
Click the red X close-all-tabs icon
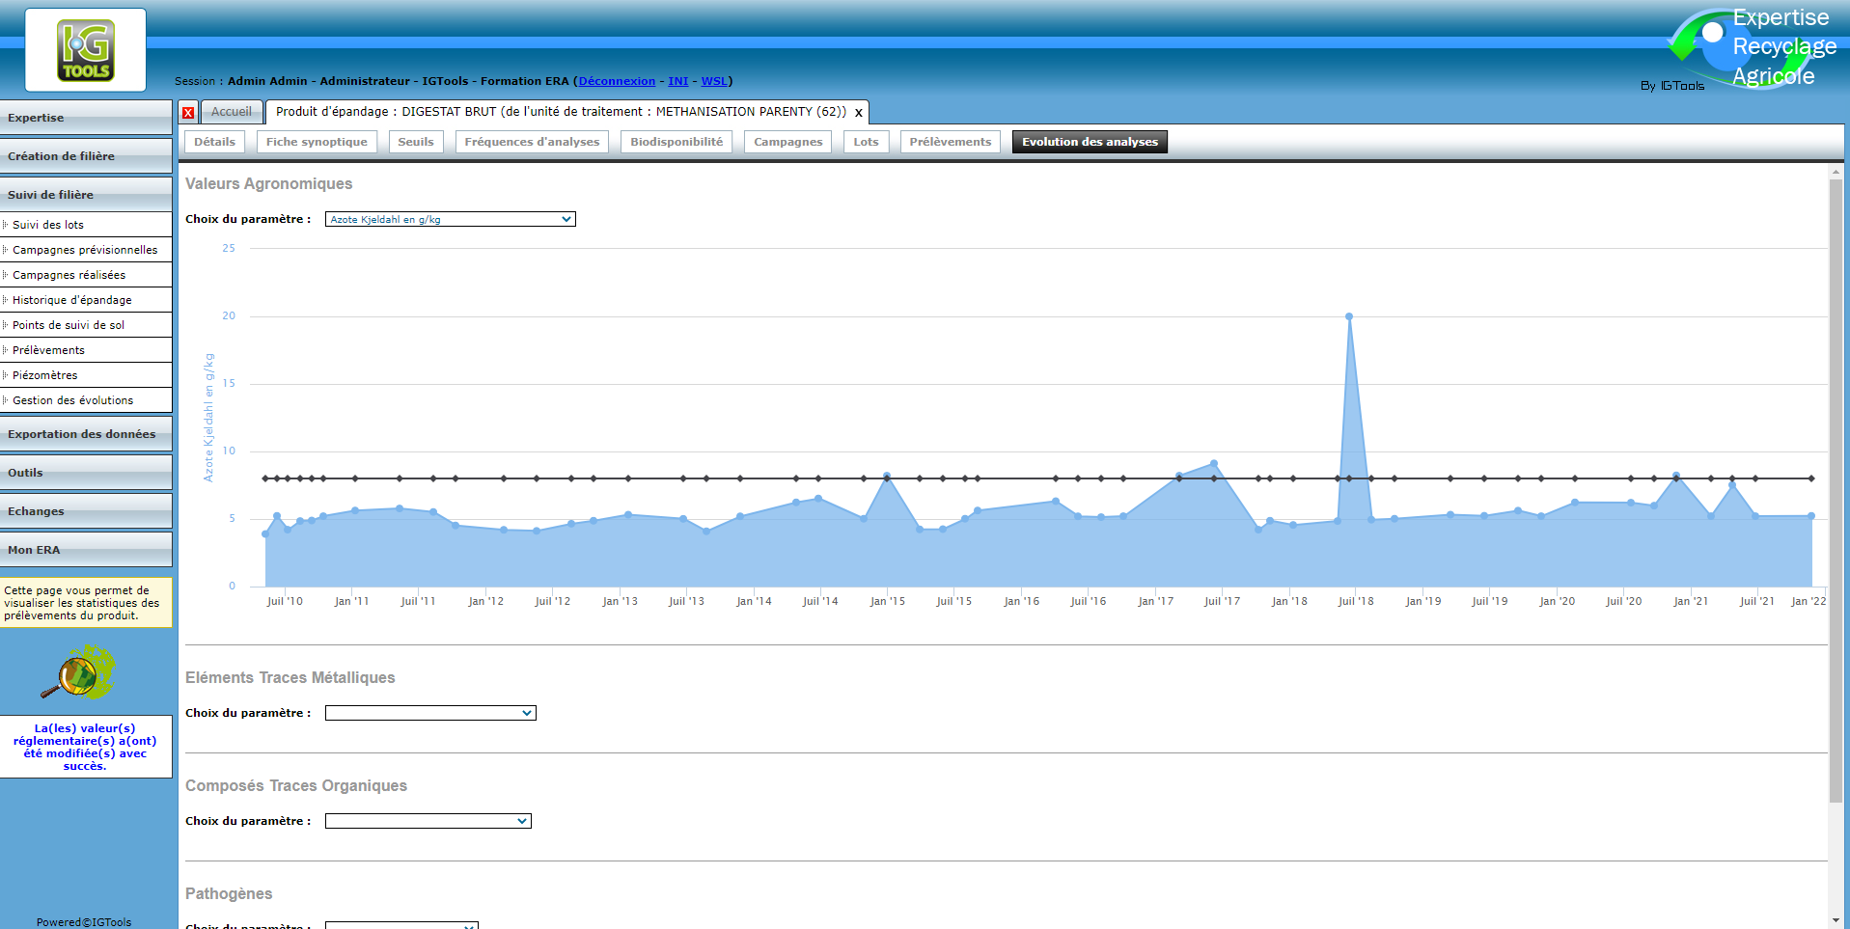tap(188, 113)
